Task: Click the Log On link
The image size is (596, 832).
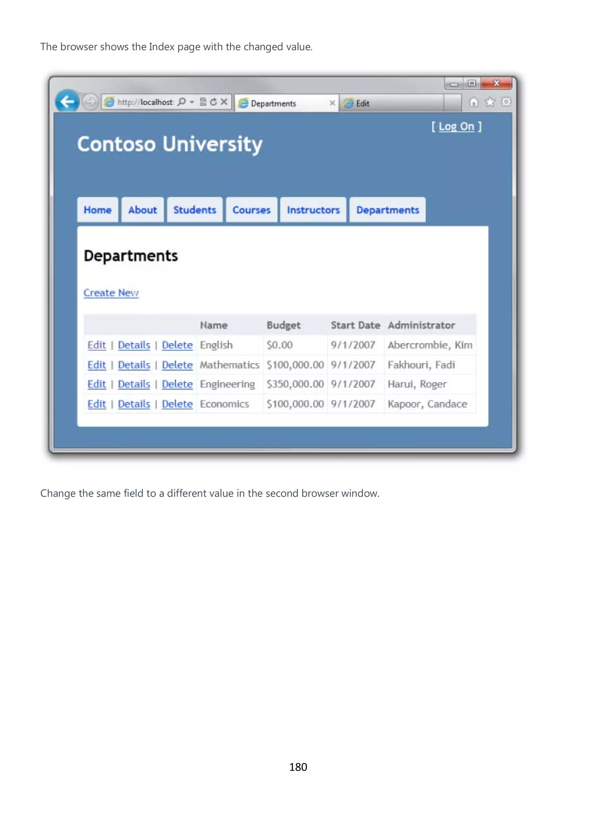Action: pyautogui.click(x=456, y=127)
